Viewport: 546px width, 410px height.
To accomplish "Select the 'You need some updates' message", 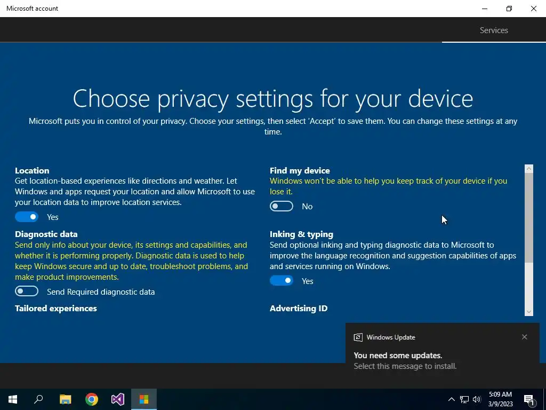I will pyautogui.click(x=398, y=355).
